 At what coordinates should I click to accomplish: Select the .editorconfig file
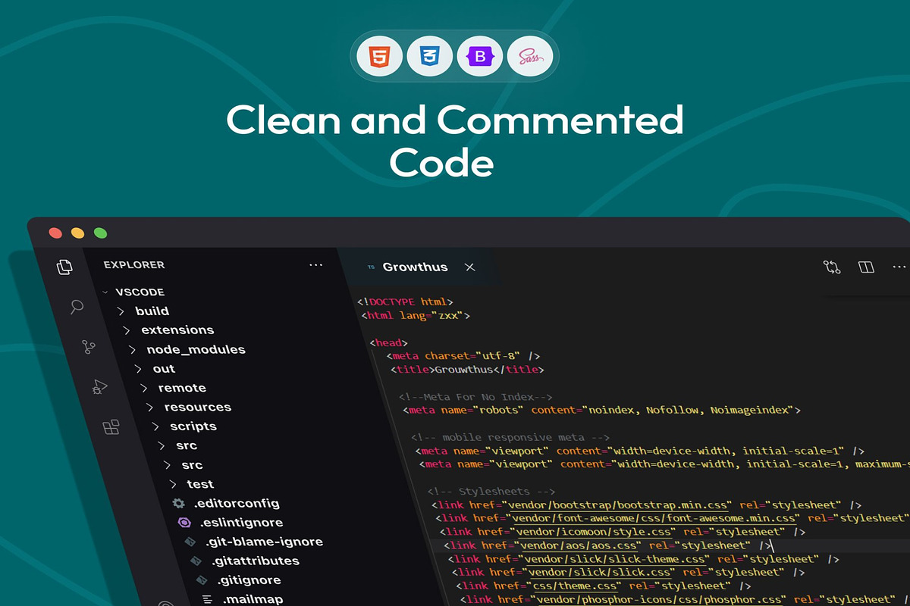(236, 503)
